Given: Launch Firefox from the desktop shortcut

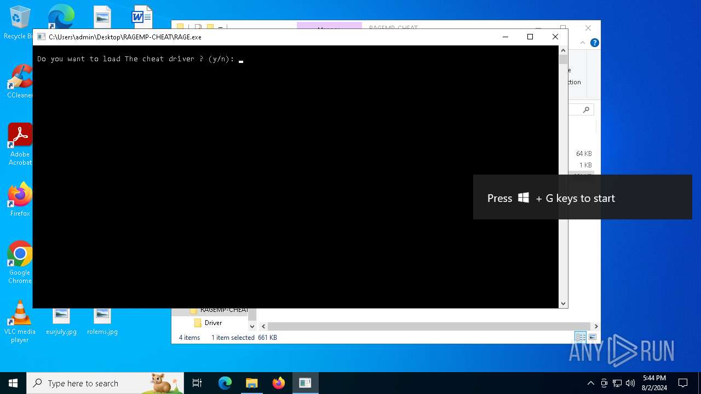Looking at the screenshot, I should [20, 199].
